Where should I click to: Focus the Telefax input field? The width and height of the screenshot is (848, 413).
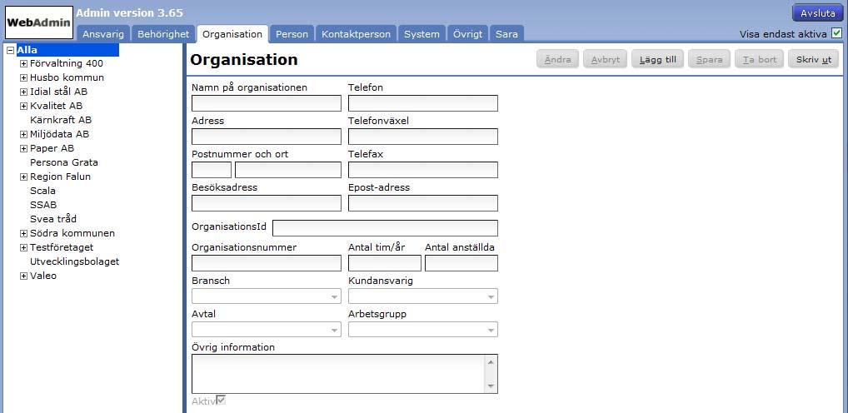pyautogui.click(x=423, y=170)
